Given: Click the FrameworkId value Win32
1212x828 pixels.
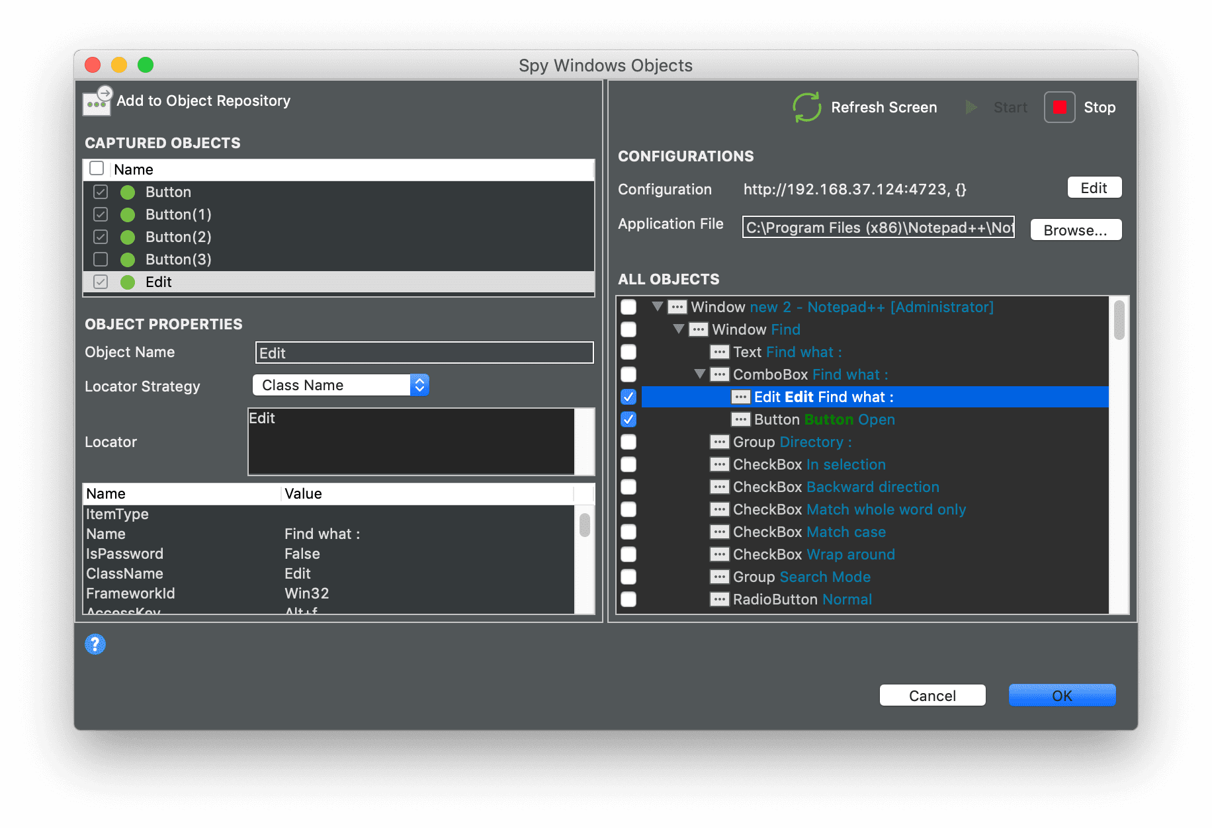Looking at the screenshot, I should pyautogui.click(x=307, y=593).
